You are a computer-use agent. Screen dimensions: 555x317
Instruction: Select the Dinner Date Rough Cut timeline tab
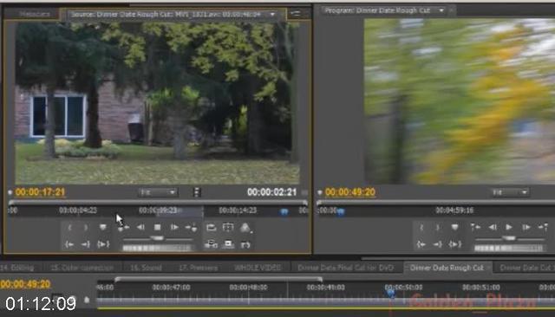pos(447,268)
